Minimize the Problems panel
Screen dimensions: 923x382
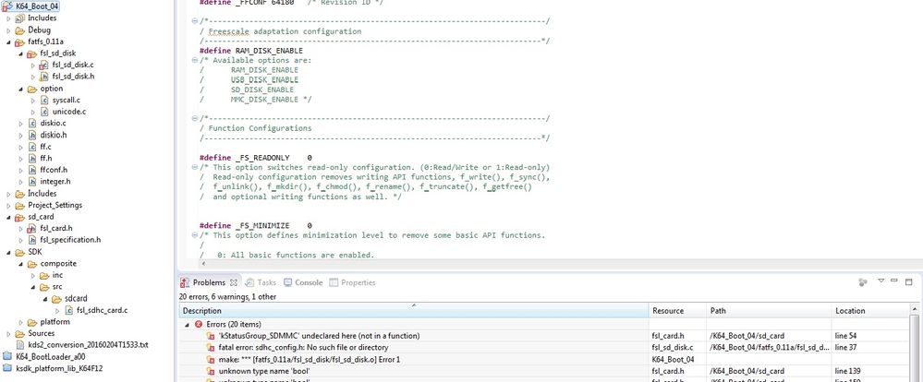pyautogui.click(x=894, y=281)
